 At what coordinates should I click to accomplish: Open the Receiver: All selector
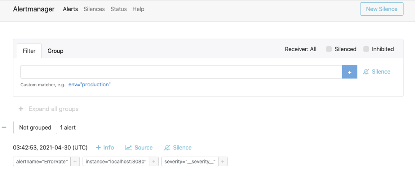point(300,49)
